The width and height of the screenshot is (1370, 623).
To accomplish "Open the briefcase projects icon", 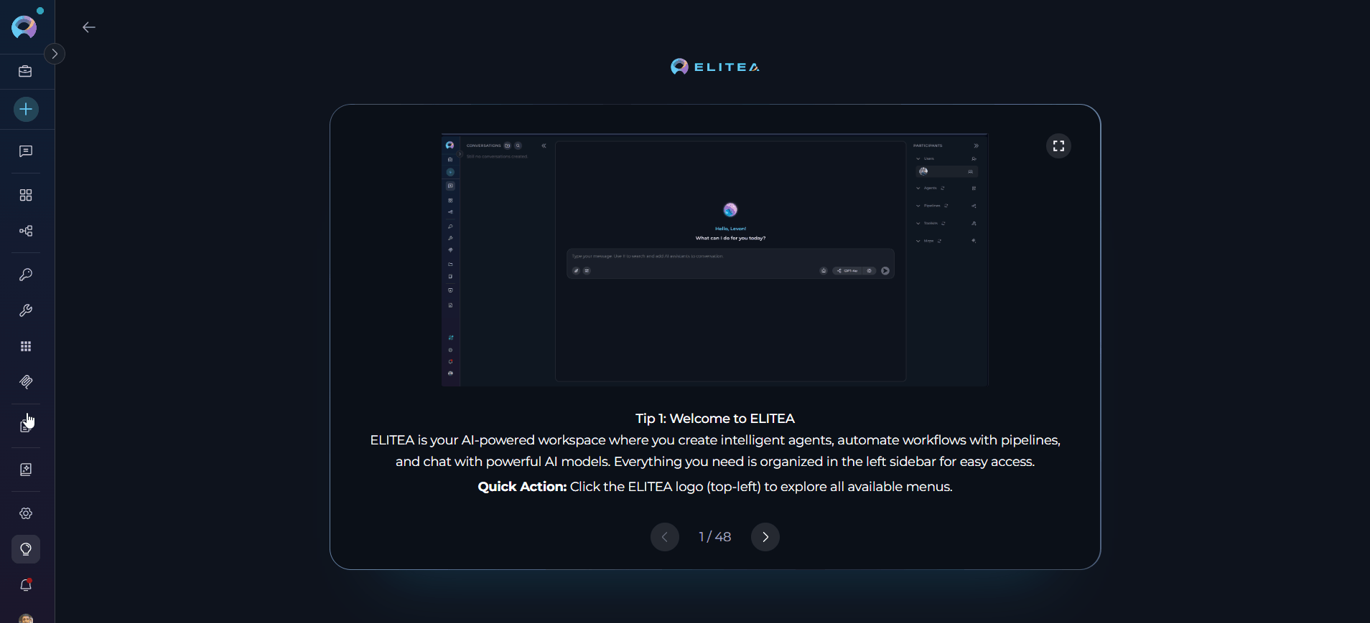I will tap(26, 71).
